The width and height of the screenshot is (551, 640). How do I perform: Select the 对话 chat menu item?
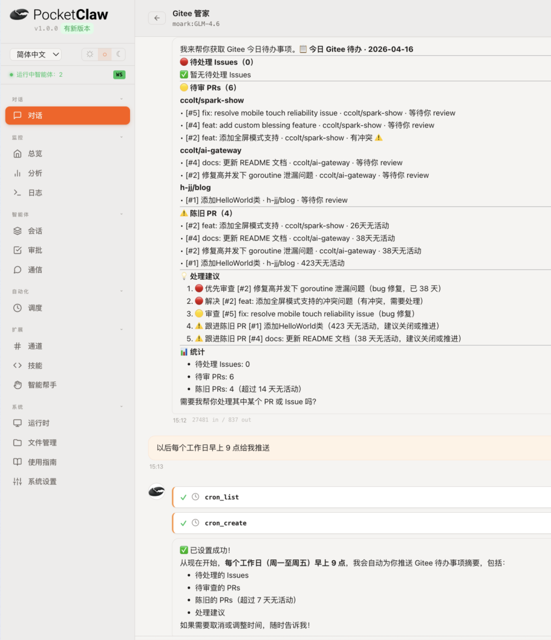(x=68, y=115)
